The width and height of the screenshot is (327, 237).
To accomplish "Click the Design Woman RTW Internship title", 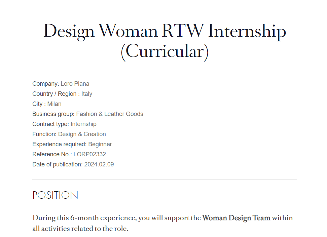I will [x=165, y=41].
